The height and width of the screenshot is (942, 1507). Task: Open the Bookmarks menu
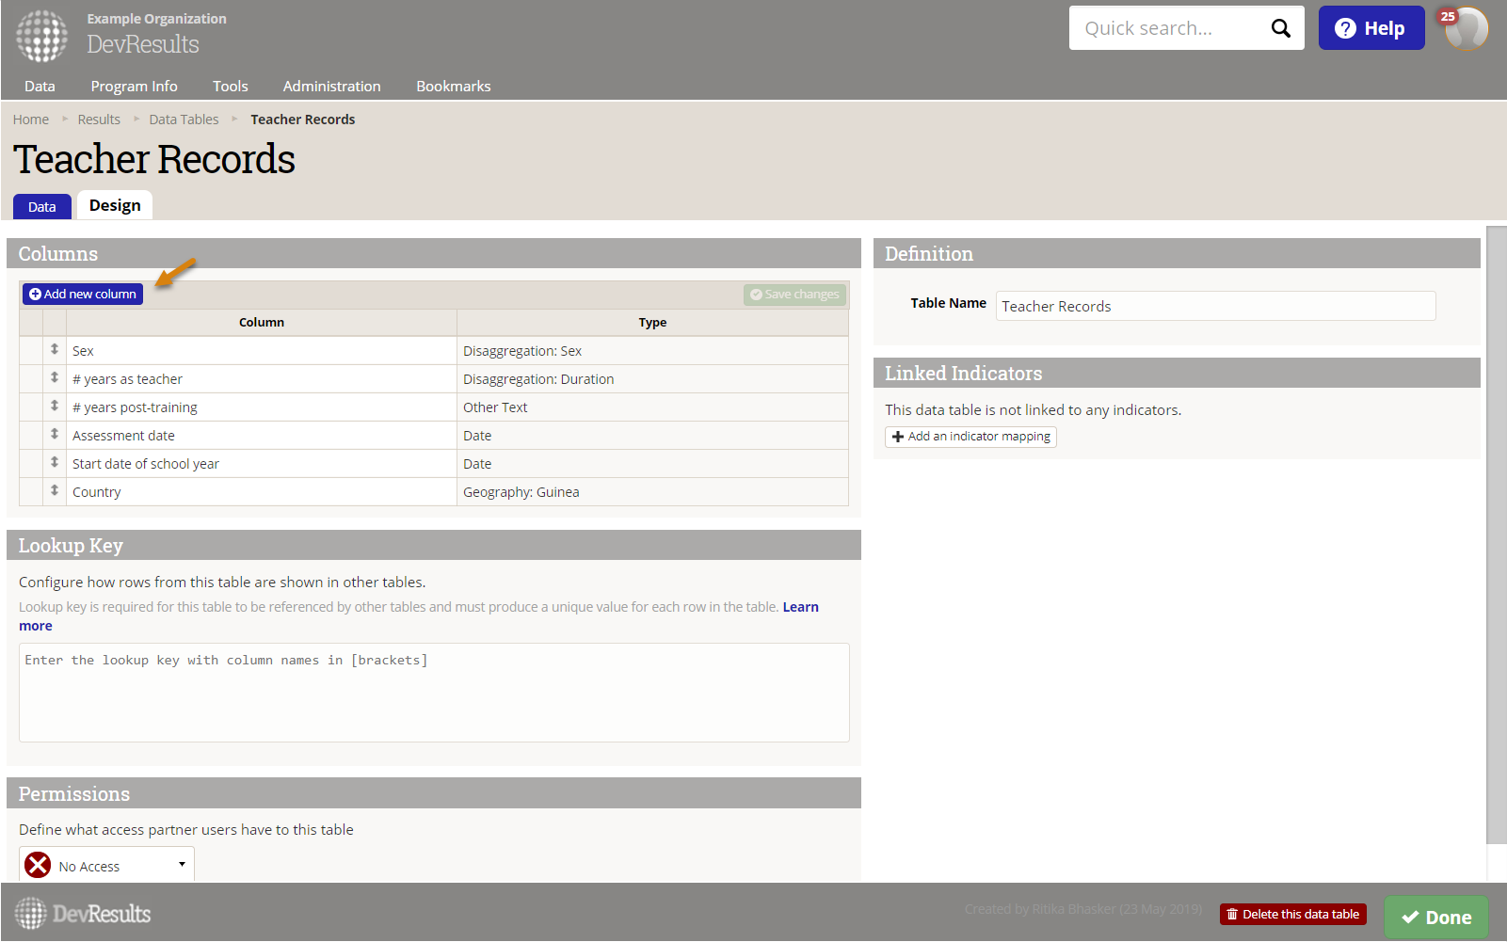click(454, 86)
